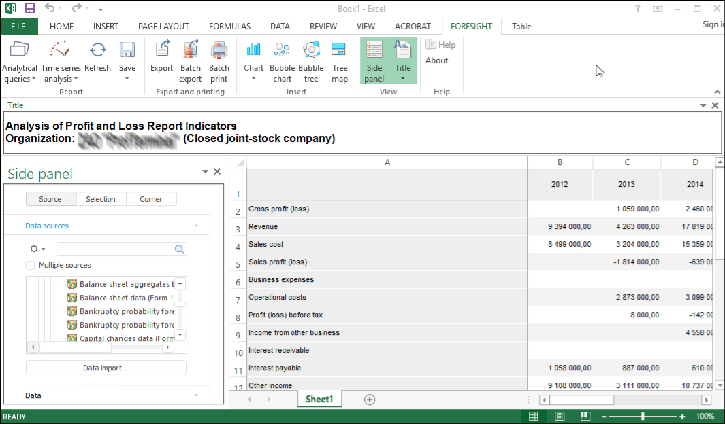
Task: Open Analytical queries in the ribbon
Action: (x=20, y=61)
